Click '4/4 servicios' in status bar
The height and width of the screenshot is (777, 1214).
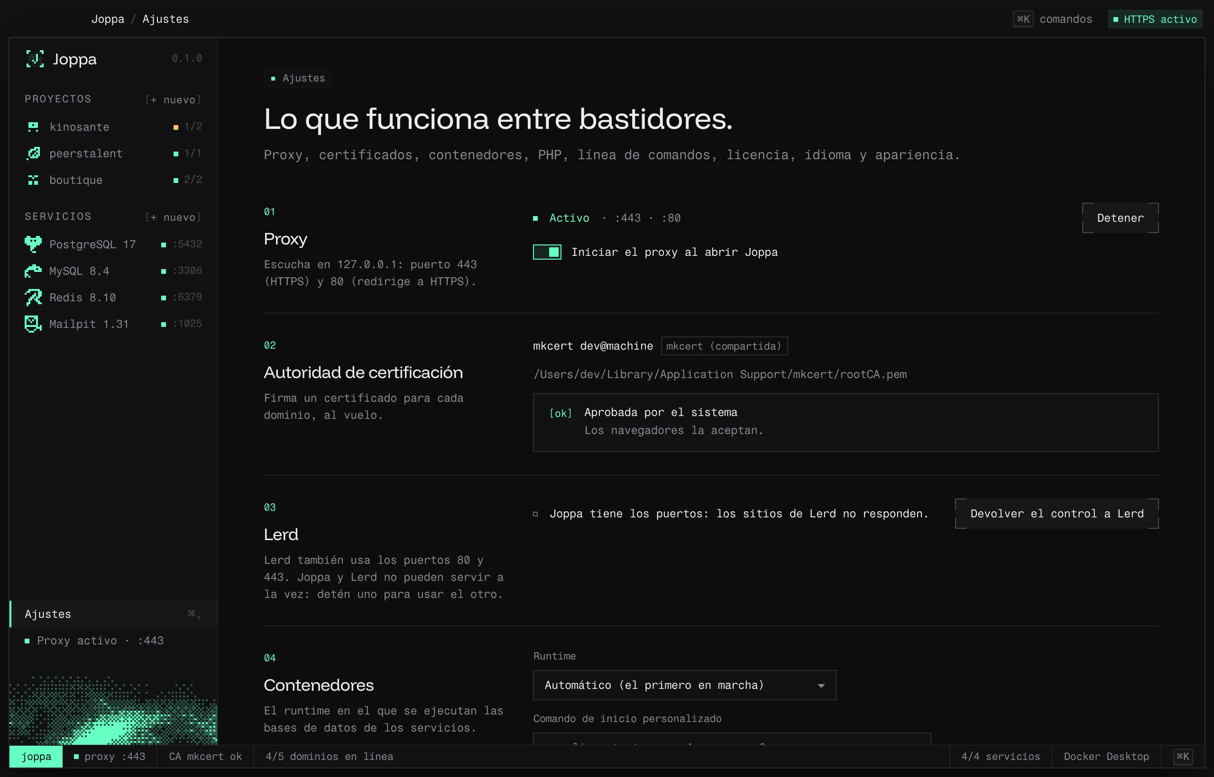1001,756
